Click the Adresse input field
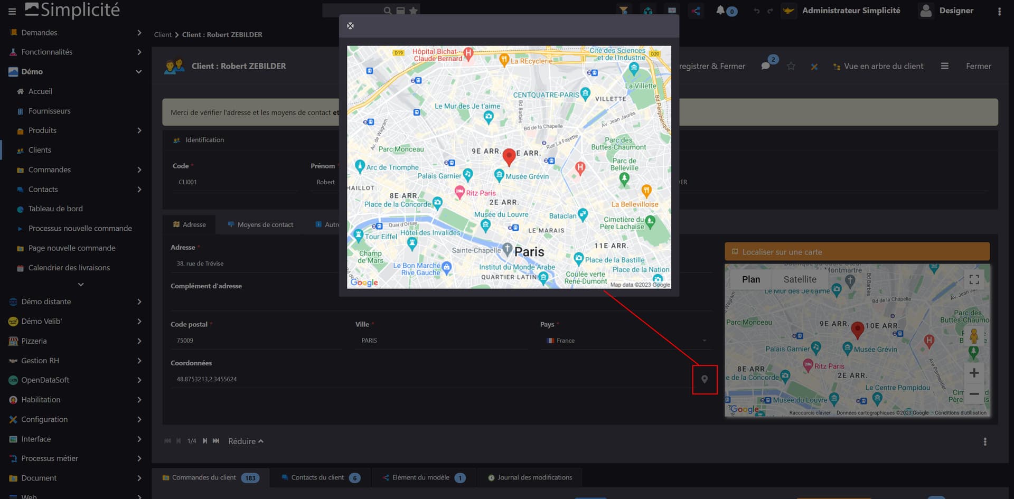Viewport: 1014px width, 499px height. pos(253,263)
